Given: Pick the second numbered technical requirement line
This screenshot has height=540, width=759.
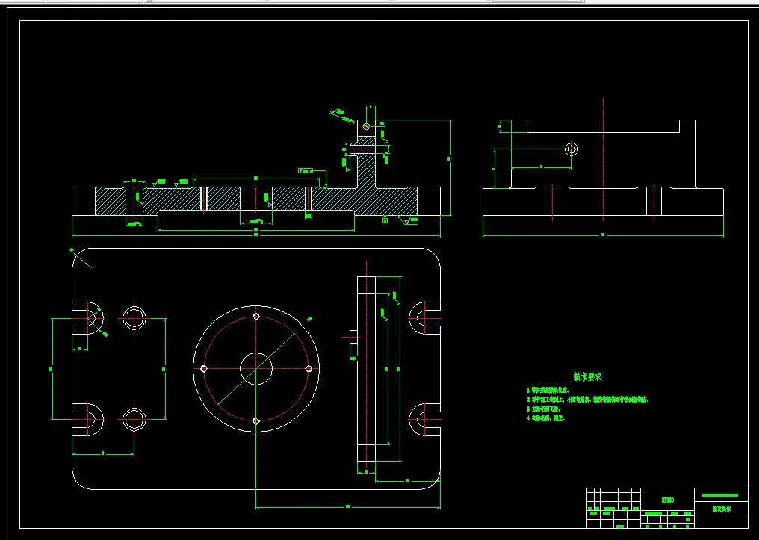Looking at the screenshot, I should [x=587, y=400].
